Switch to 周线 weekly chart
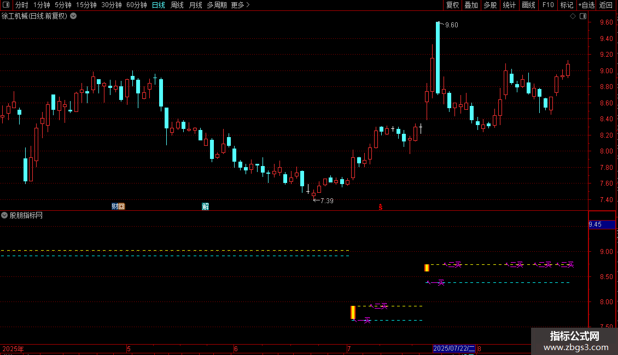 (177, 5)
